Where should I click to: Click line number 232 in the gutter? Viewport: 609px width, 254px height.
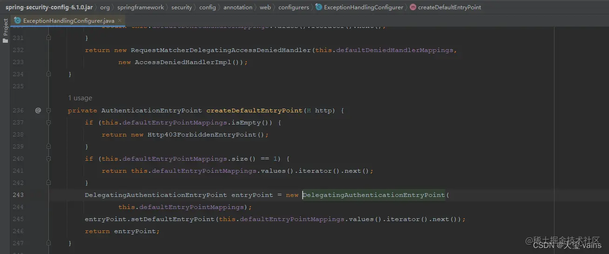click(18, 50)
